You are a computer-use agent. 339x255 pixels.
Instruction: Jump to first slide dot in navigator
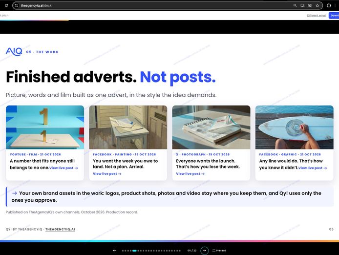coord(123,251)
